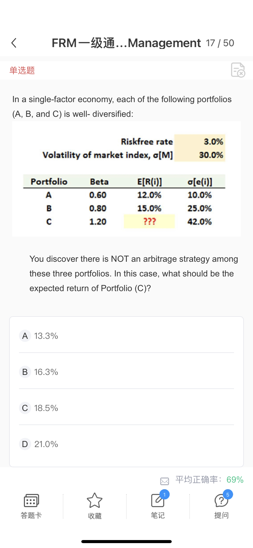
Task: Tap the star favorite (收藏) icon
Action: [x=94, y=501]
